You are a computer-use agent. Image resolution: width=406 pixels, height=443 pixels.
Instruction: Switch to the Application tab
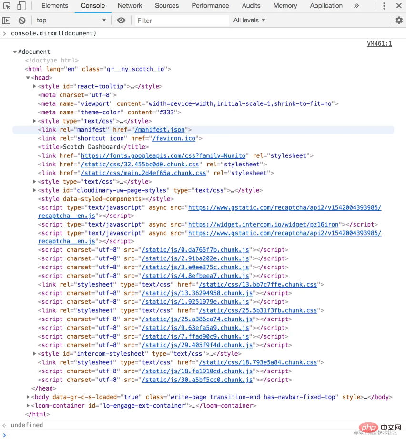(326, 6)
